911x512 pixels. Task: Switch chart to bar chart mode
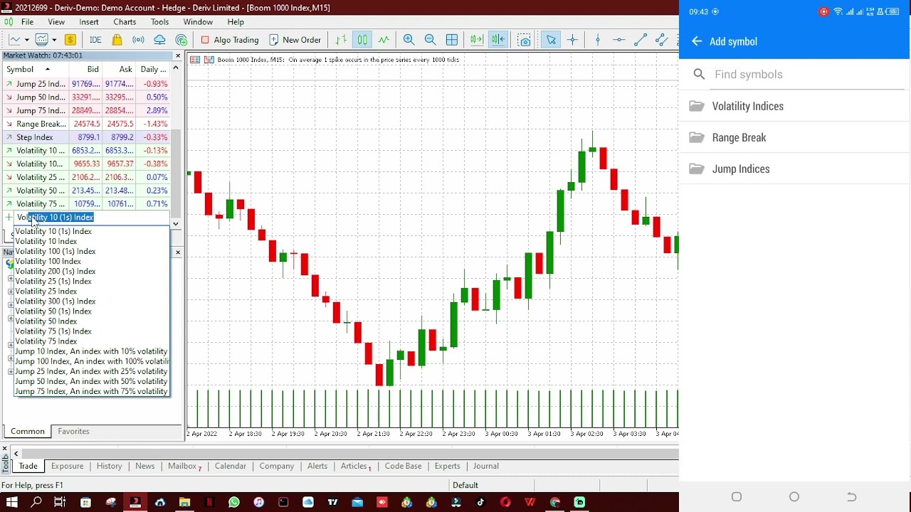341,40
